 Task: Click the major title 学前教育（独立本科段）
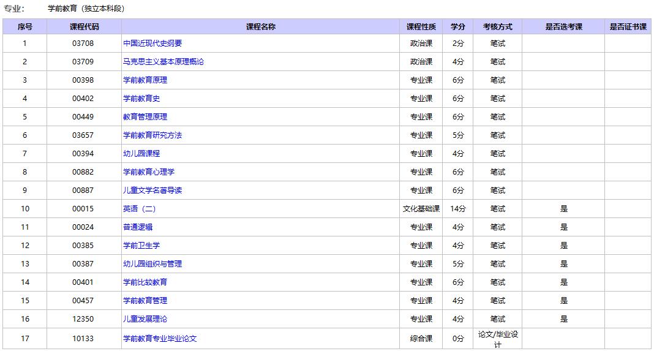pos(86,9)
